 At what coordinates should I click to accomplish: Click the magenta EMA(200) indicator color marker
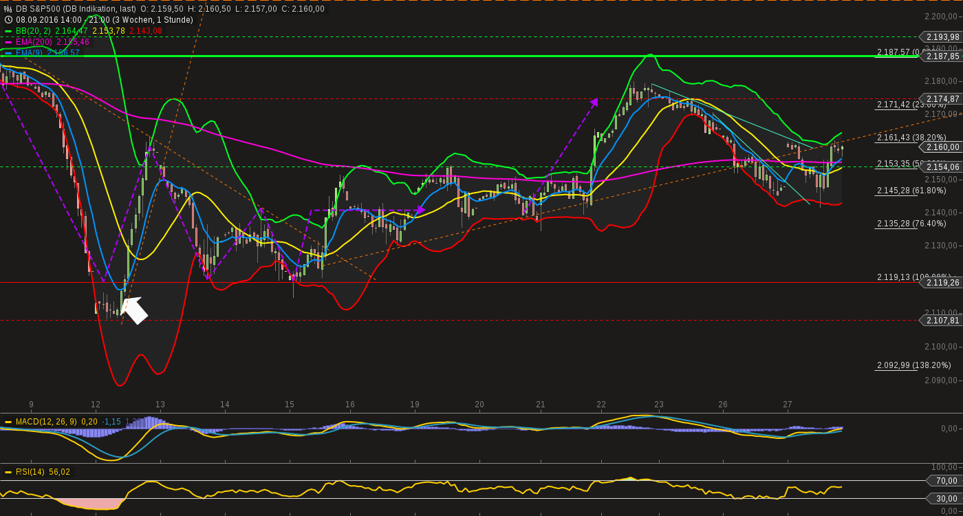coord(8,42)
